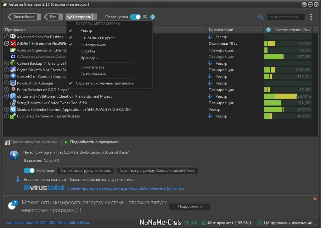Open Подробности о программе tab
Viewport: 321px width, 228px height.
(94, 142)
